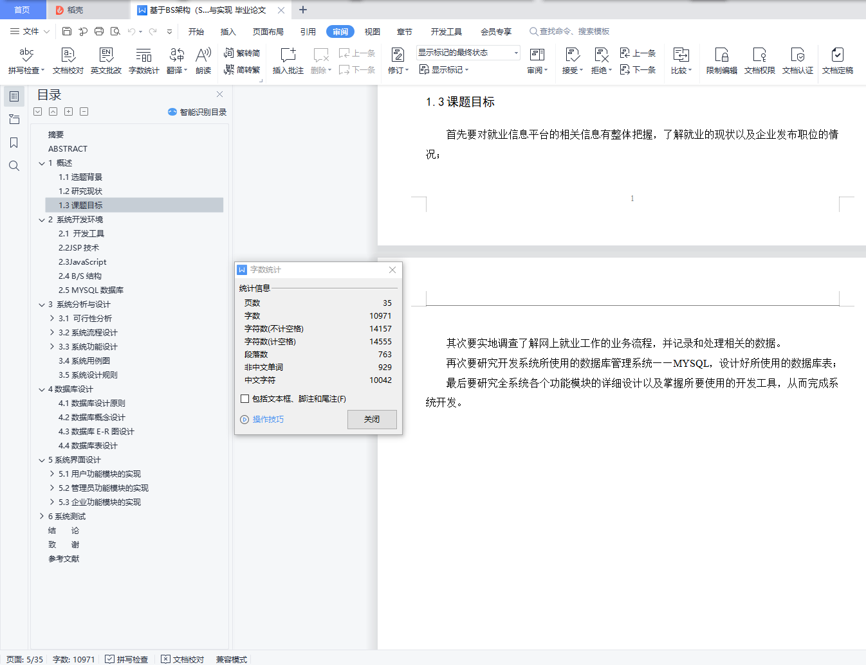866x665 pixels.
Task: Click the 字数: 10971 status bar entry
Action: [74, 659]
